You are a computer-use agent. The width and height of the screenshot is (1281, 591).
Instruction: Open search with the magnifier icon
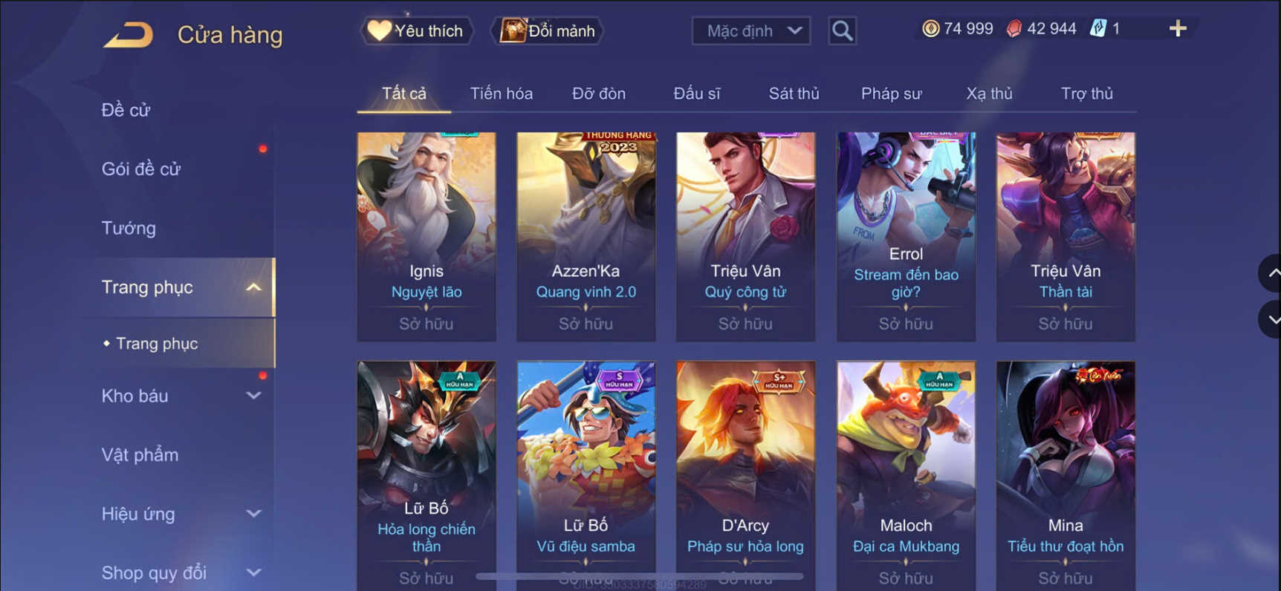(842, 31)
